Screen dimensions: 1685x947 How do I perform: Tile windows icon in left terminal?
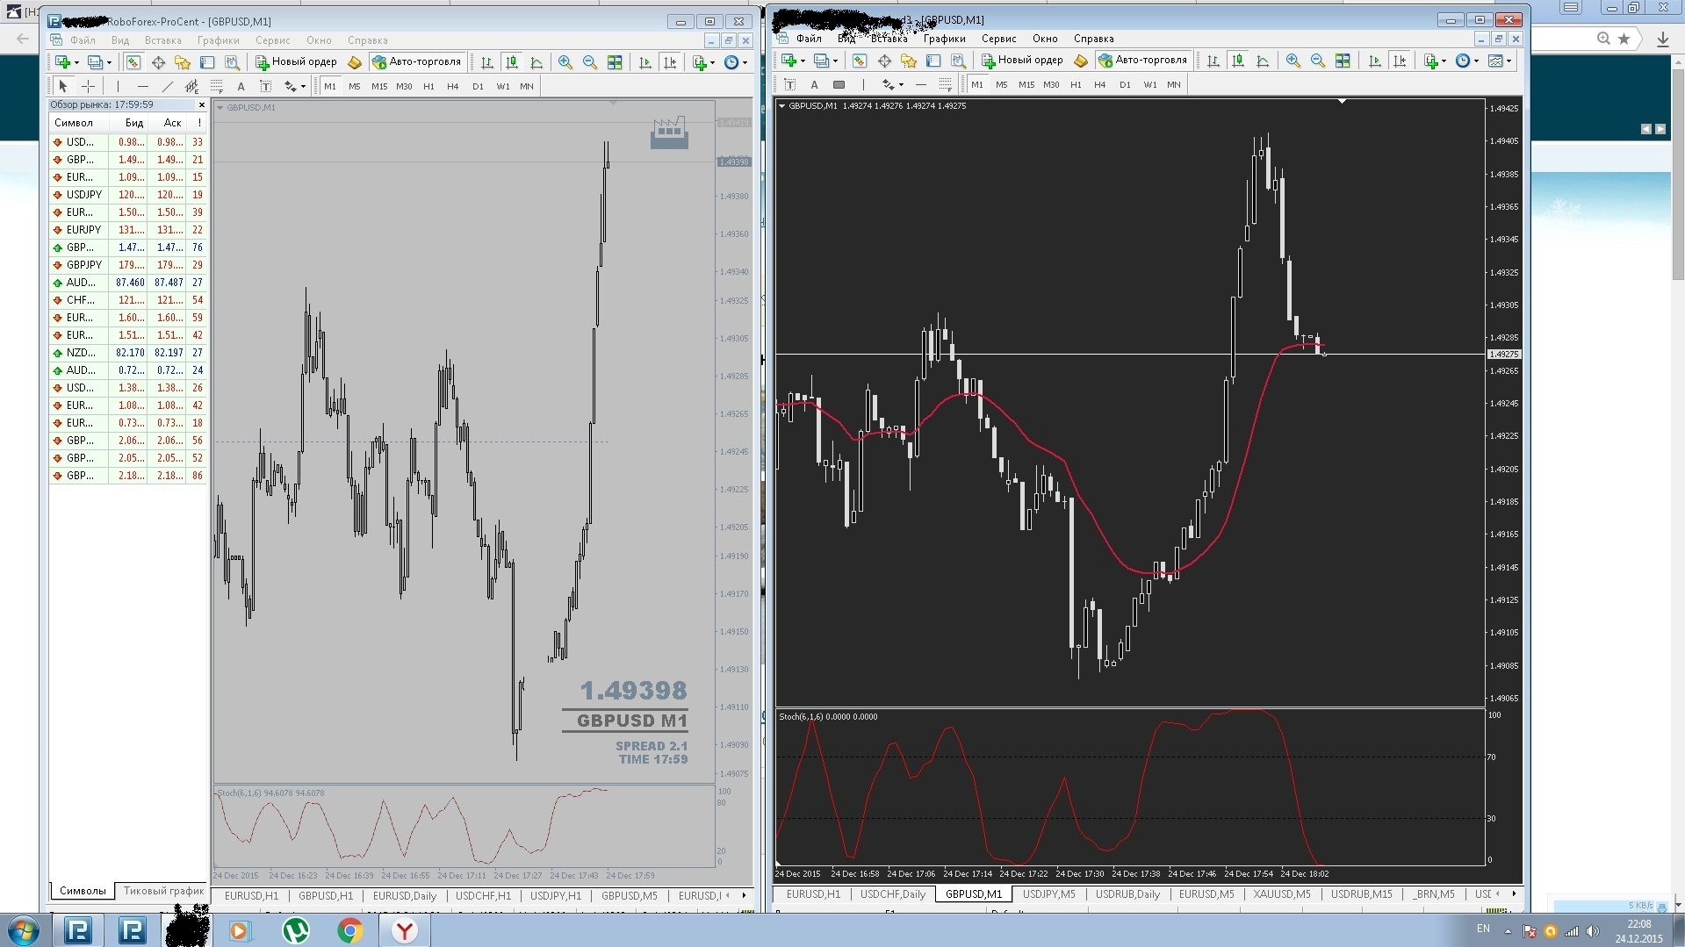point(615,62)
